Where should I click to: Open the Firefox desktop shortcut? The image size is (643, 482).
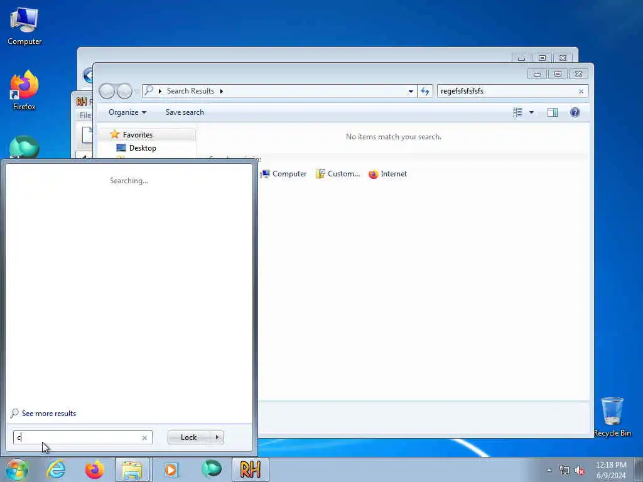[x=24, y=91]
